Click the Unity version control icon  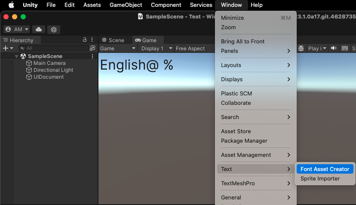point(54,29)
